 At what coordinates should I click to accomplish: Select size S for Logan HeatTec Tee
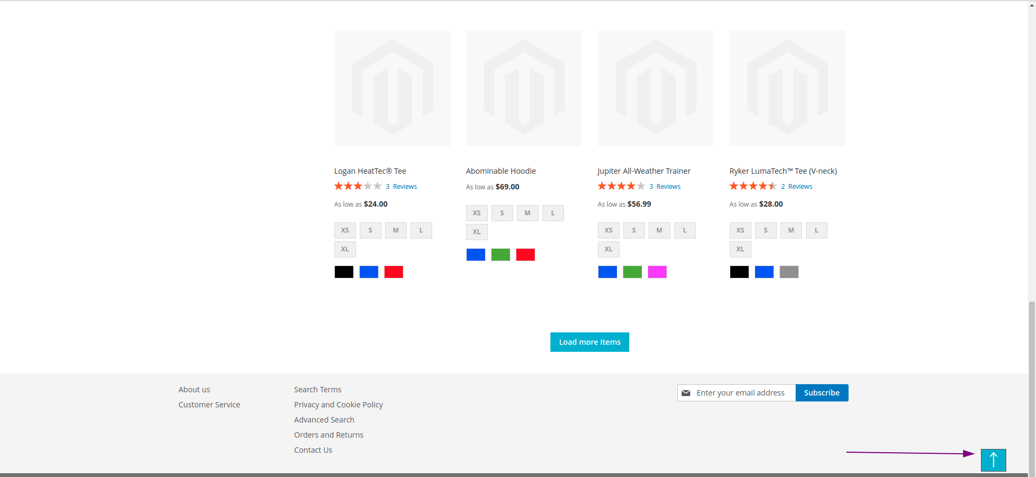click(x=371, y=230)
